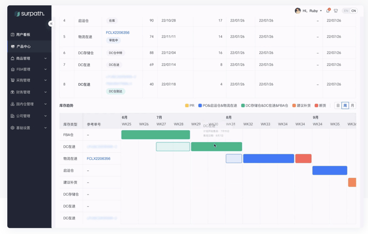This screenshot has width=368, height=234.
Task: Expand the 商品管理 menu chevron
Action: (46, 58)
